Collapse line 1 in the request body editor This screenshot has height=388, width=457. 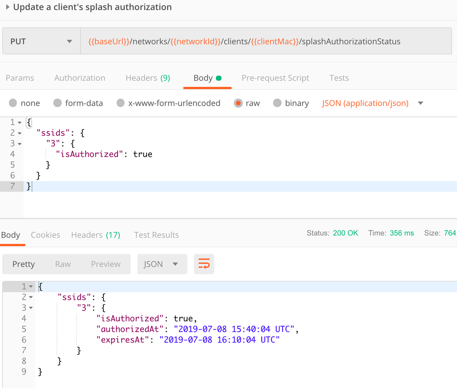pos(20,123)
